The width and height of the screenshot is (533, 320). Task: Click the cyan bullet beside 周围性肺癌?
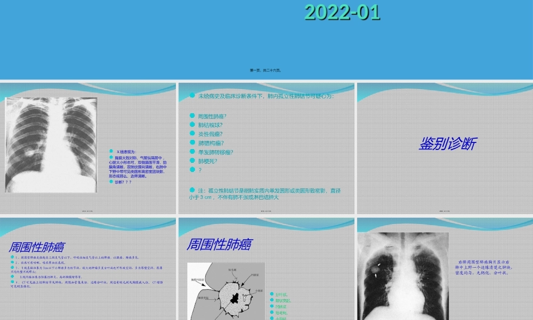(191, 117)
